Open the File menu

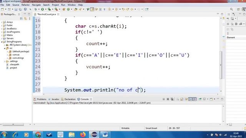(2, 5)
